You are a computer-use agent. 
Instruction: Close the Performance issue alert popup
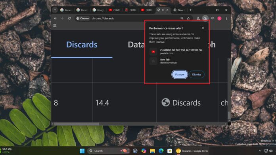(203, 28)
